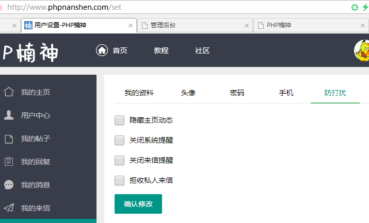369x223 pixels.
Task: Go to 社区 in the top navigation
Action: coord(202,50)
